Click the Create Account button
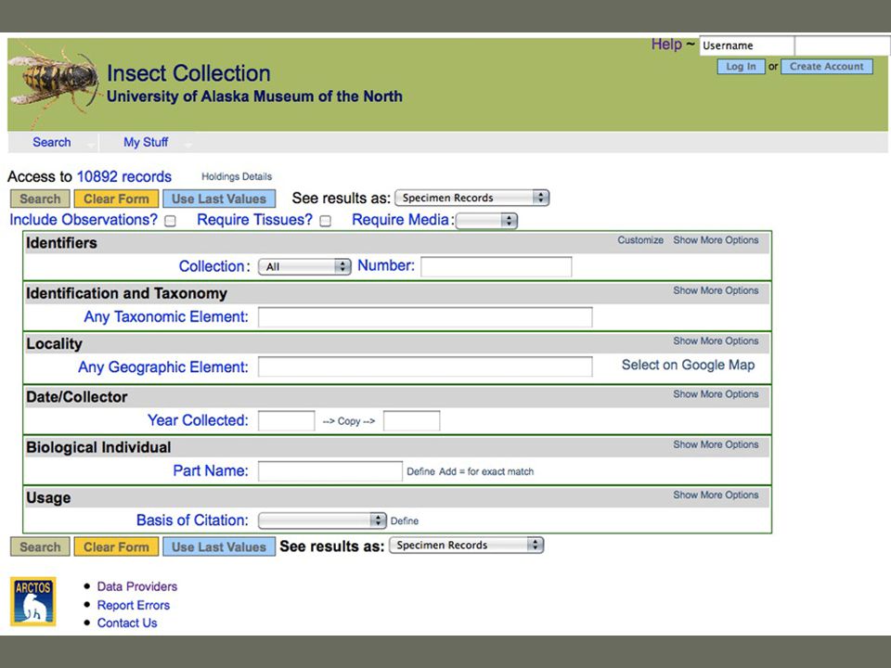This screenshot has width=891, height=668. pos(827,67)
